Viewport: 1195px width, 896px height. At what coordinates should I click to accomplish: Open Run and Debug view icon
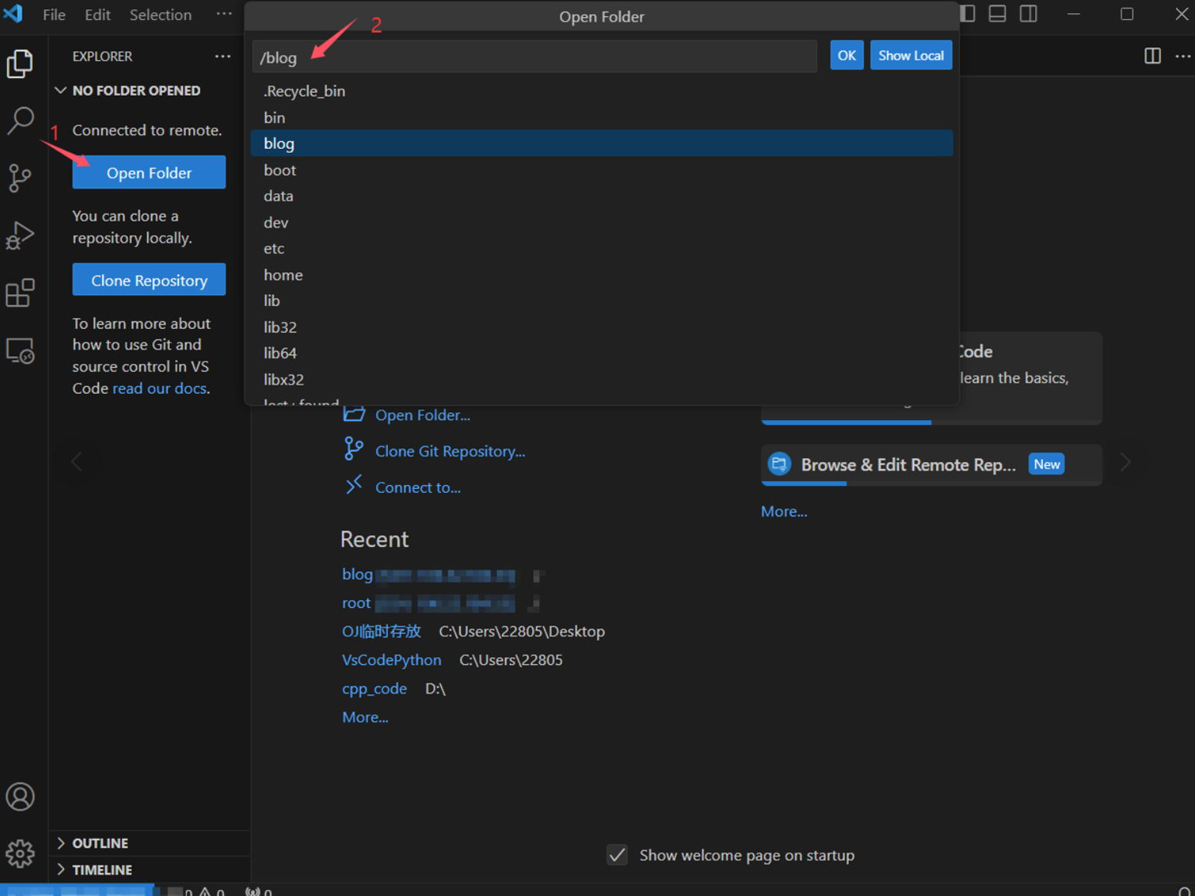[20, 236]
